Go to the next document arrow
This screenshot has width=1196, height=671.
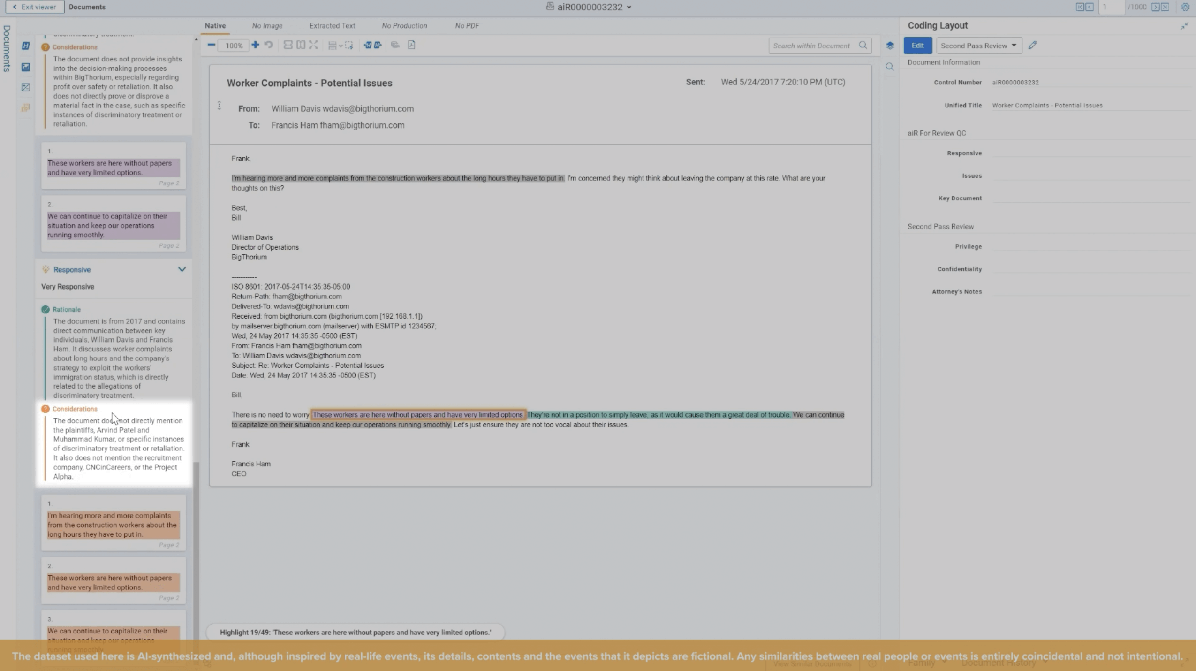(1155, 7)
